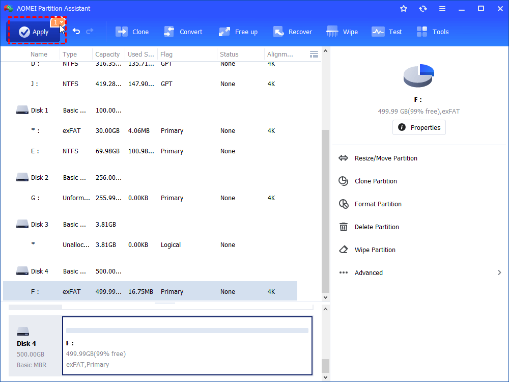Click the Redo arrow icon
Viewport: 509px width, 382px height.
90,32
